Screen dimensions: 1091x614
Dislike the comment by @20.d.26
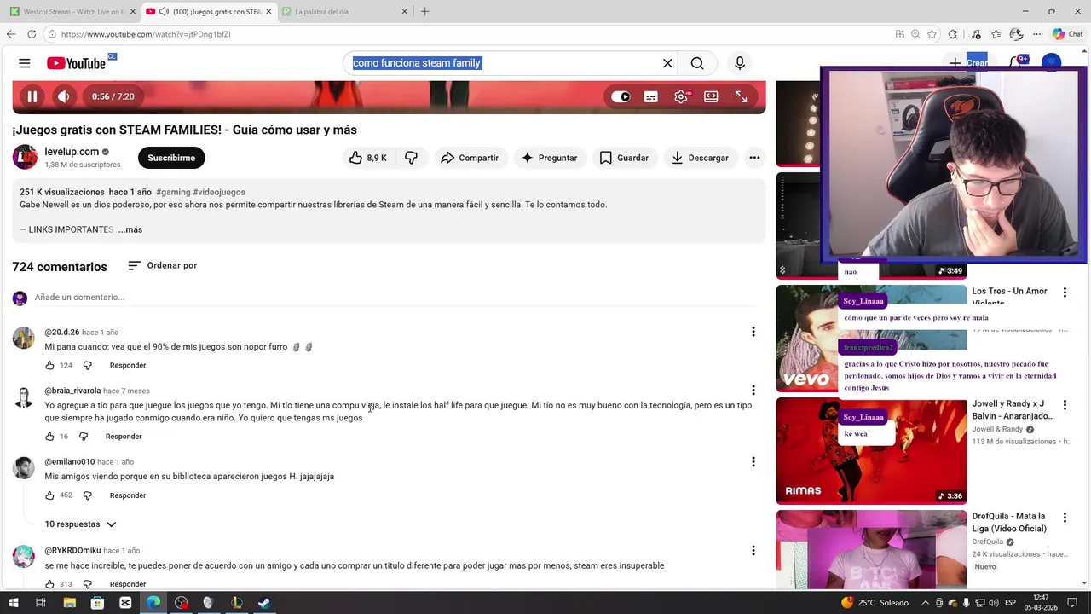point(87,365)
